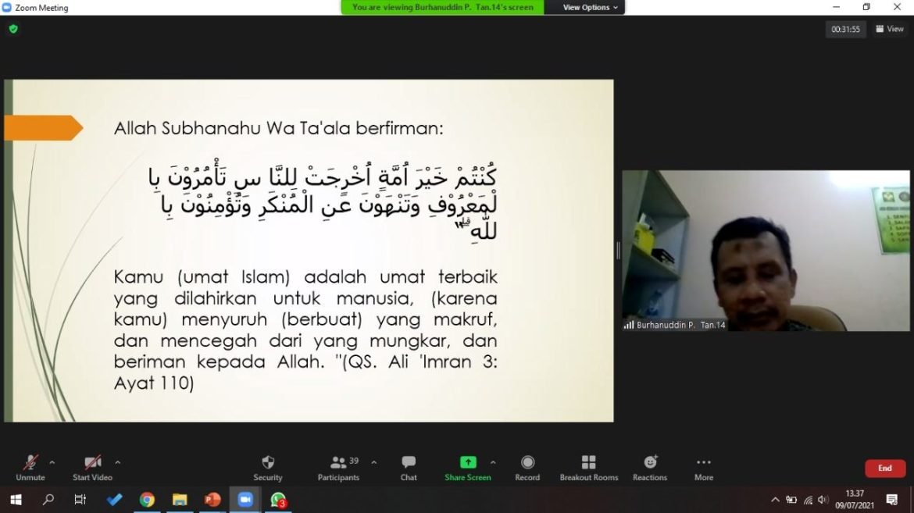Image resolution: width=914 pixels, height=513 pixels.
Task: Open the Participants panel
Action: (338, 467)
